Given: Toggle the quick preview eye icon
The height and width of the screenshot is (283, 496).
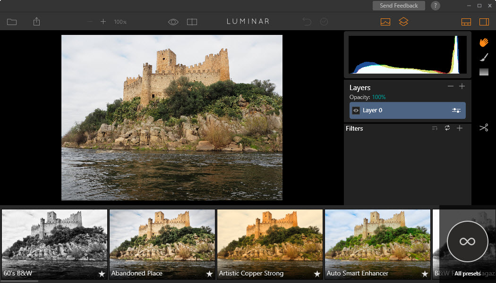Looking at the screenshot, I should (x=173, y=22).
